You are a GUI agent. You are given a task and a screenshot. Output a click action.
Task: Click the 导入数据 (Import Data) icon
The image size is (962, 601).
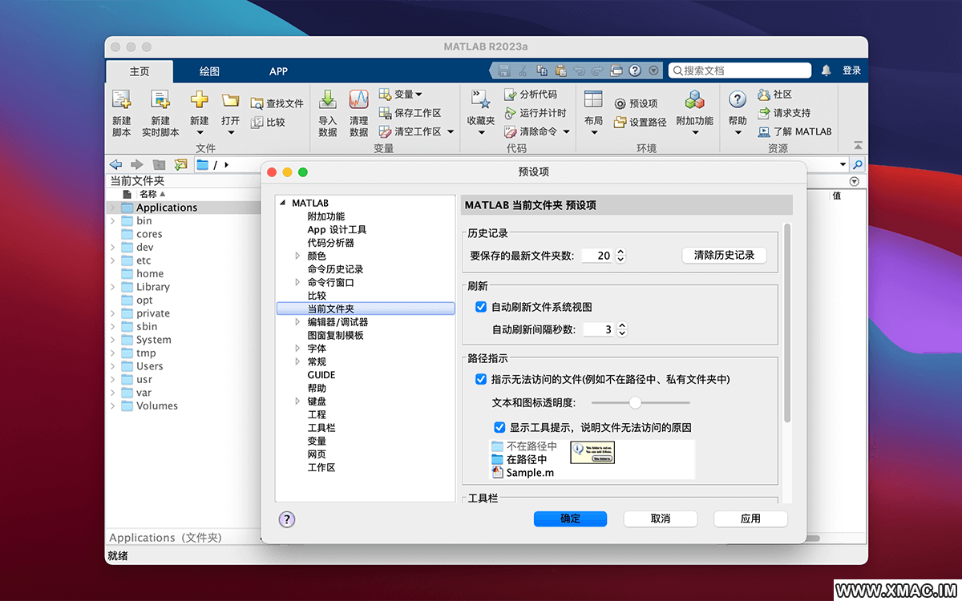328,100
